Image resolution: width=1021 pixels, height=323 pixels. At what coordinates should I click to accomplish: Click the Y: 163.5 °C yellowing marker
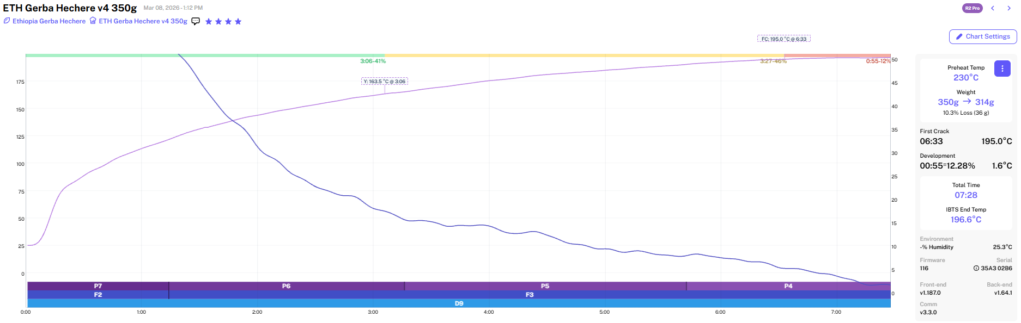pos(385,82)
